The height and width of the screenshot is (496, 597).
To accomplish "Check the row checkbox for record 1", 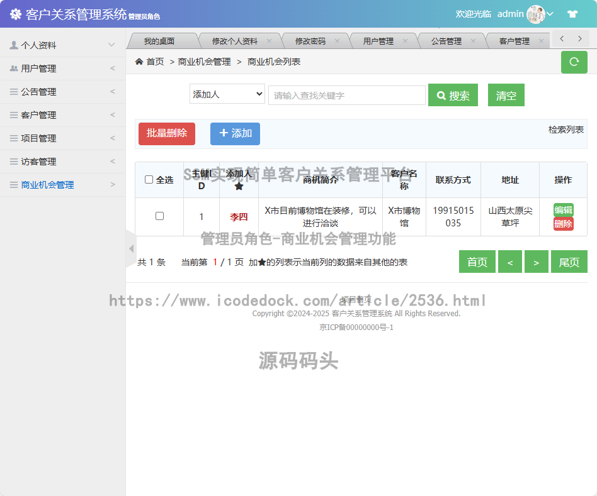I will (159, 216).
